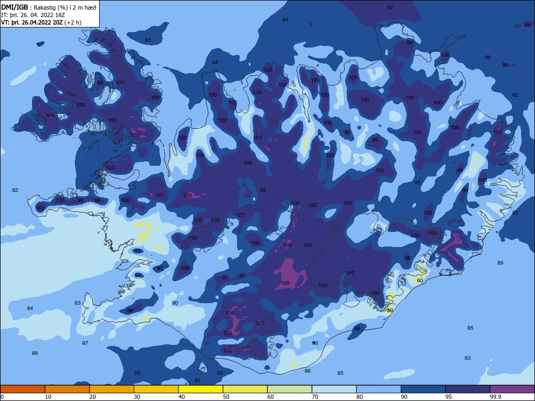Click the '99.9' legend scale label
The height and width of the screenshot is (401, 535).
tap(495, 397)
